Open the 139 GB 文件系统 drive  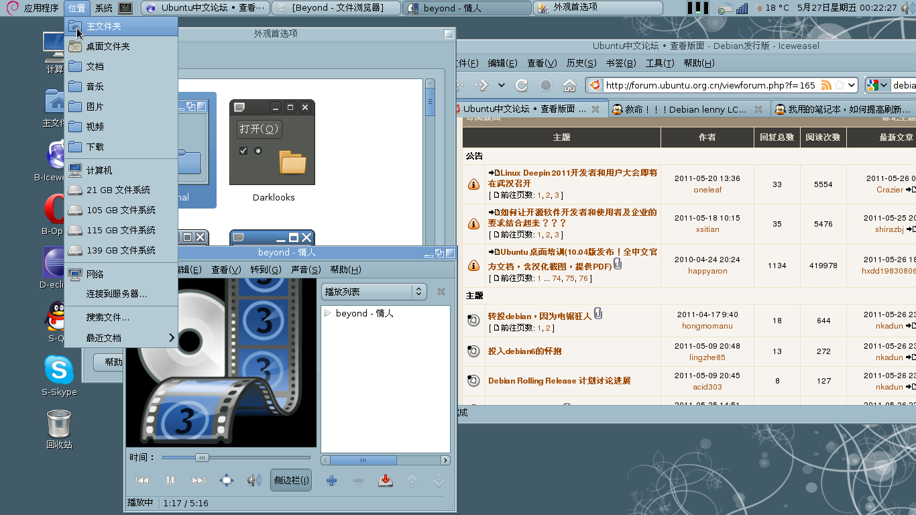click(x=121, y=250)
